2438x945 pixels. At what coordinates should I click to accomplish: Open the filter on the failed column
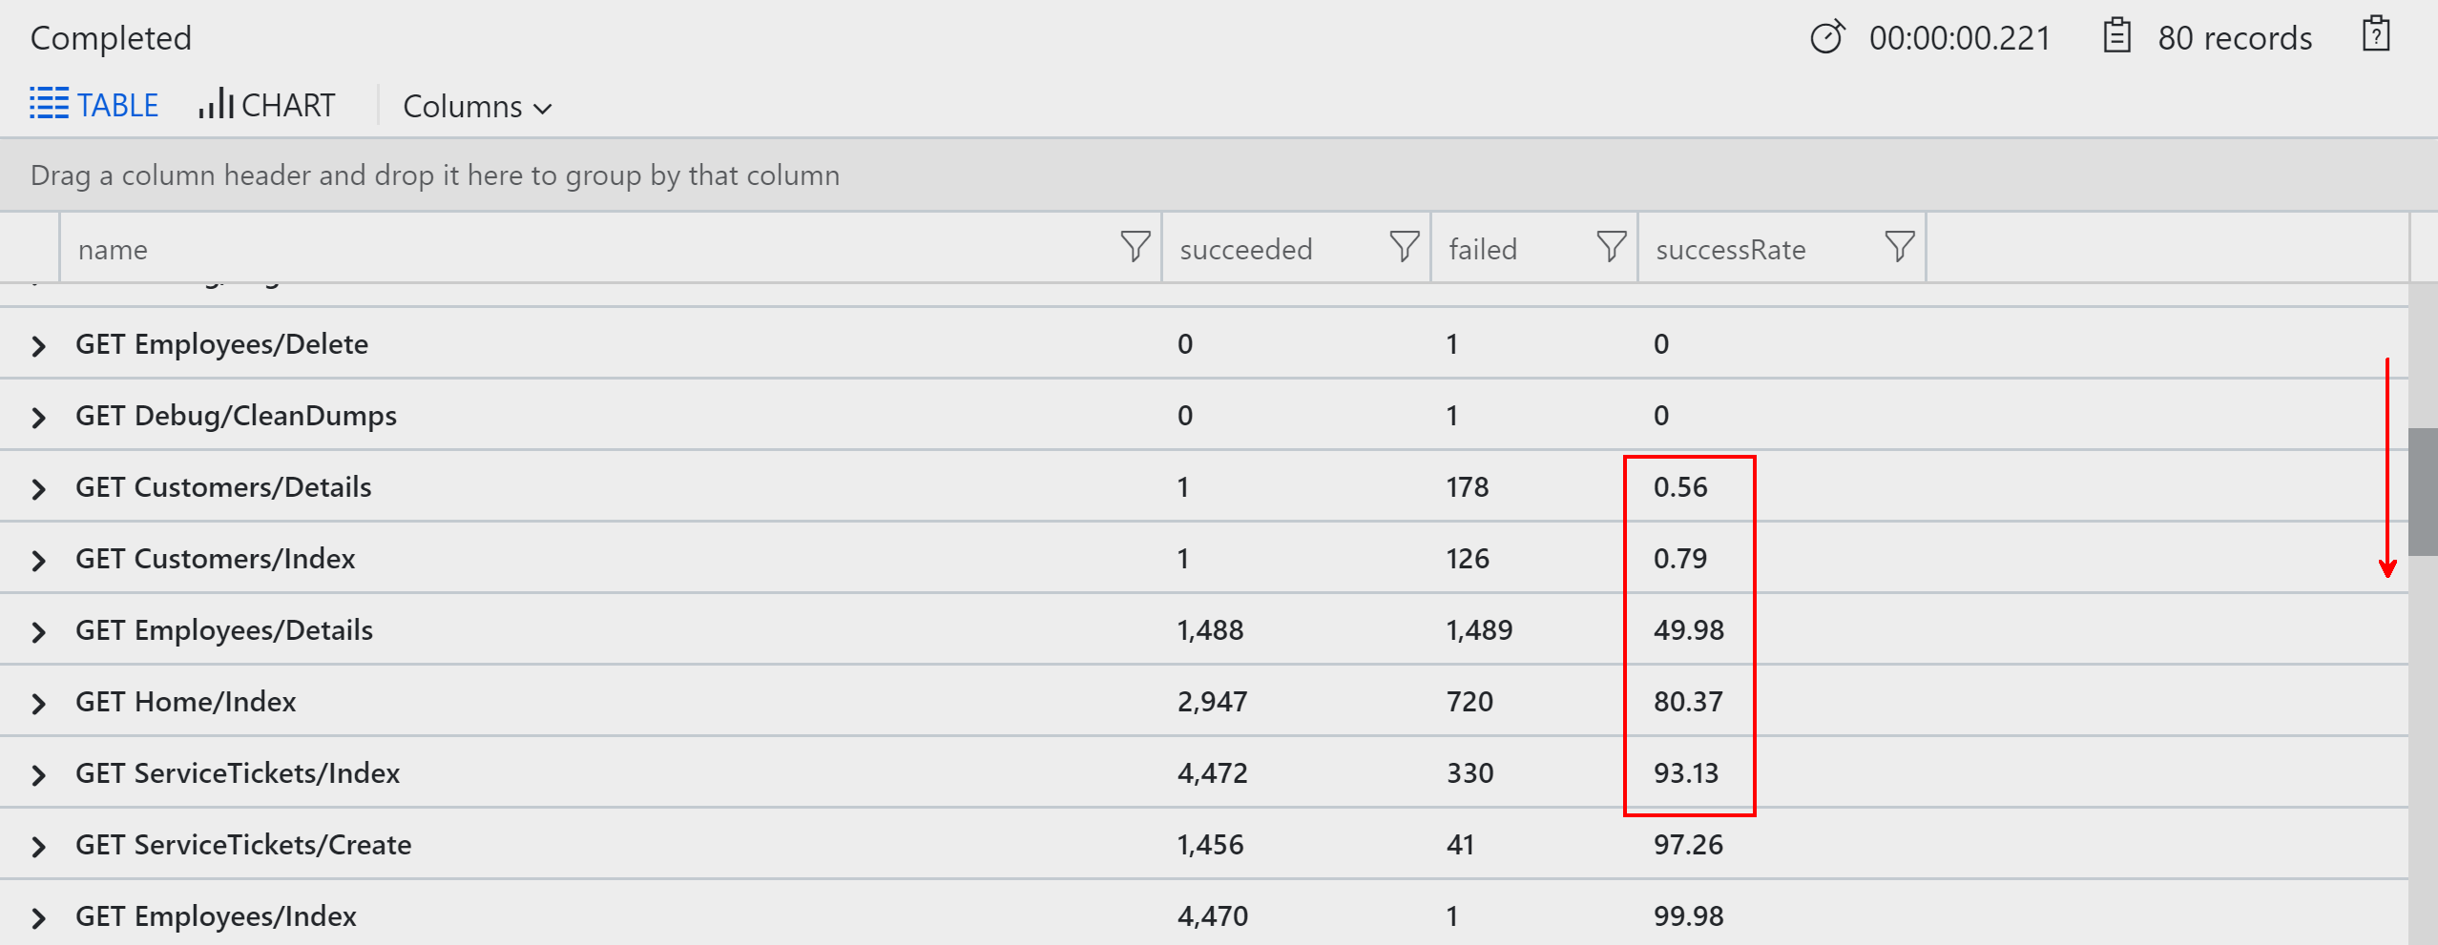coord(1609,247)
